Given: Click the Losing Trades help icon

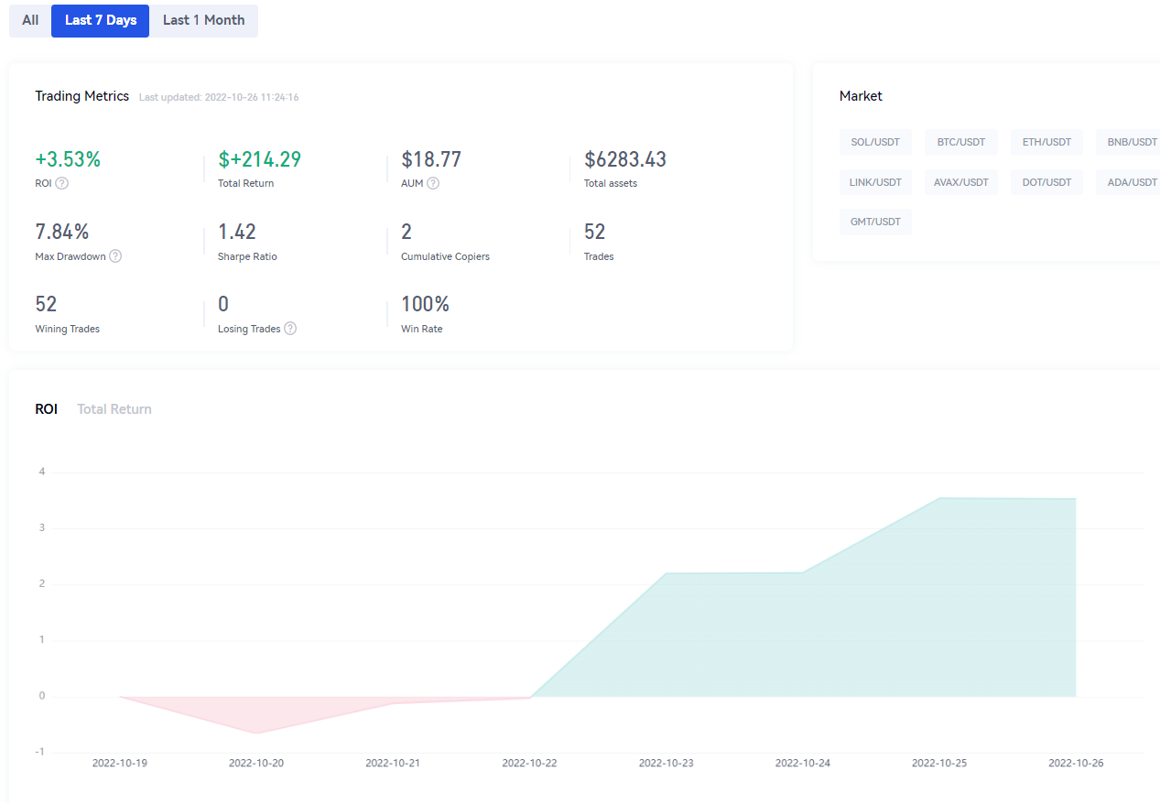Looking at the screenshot, I should tap(290, 329).
